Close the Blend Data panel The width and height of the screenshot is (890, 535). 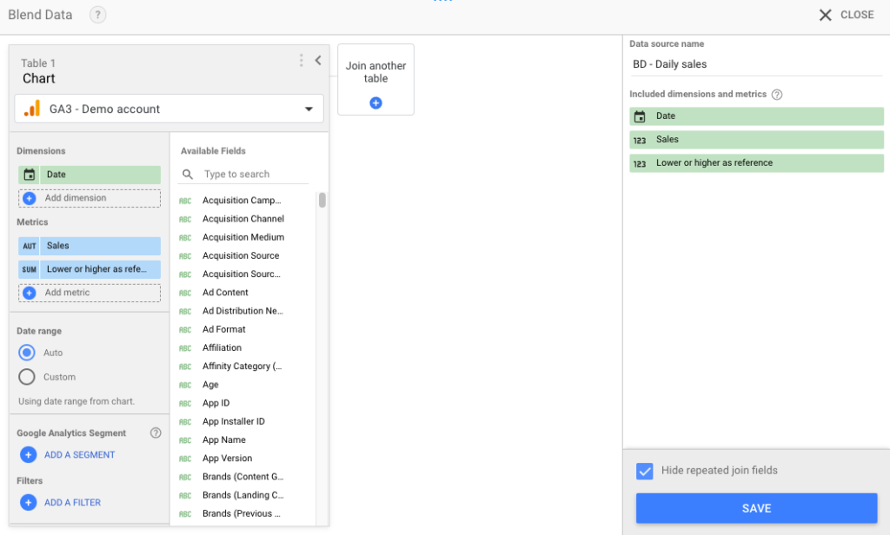point(846,15)
